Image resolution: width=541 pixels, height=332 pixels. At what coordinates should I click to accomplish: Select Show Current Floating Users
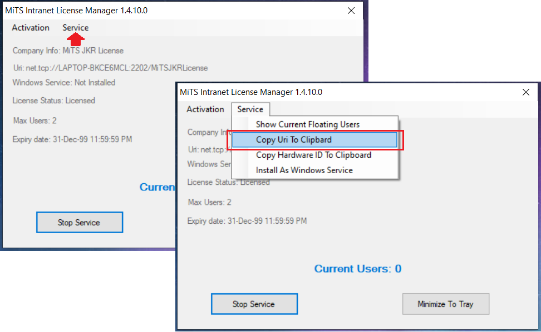tap(314, 124)
